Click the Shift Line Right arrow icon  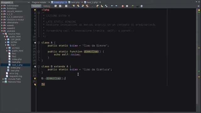(116, 6)
